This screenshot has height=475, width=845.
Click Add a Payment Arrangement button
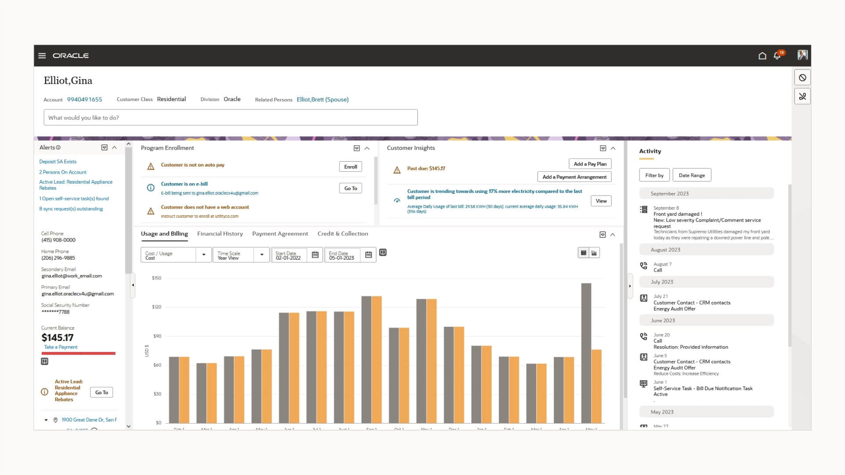pos(574,177)
